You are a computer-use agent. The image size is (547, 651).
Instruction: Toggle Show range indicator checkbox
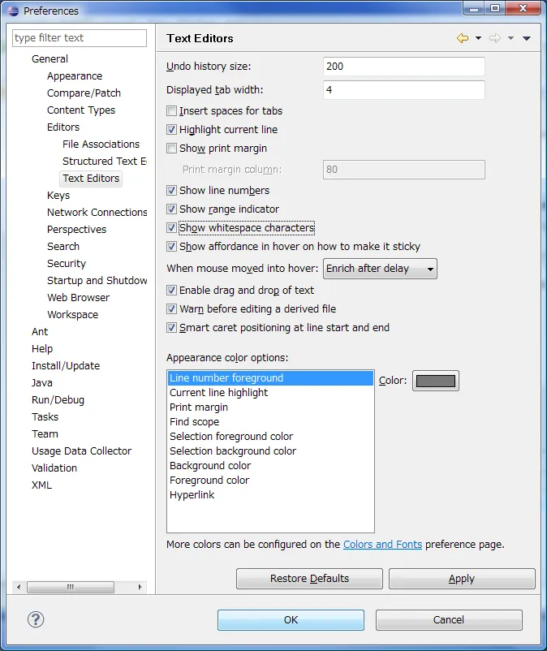[171, 209]
